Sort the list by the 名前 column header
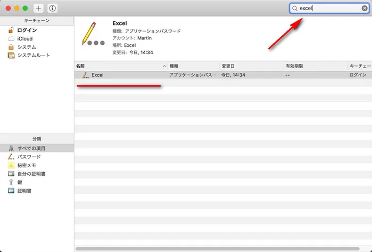The height and width of the screenshot is (252, 372). coord(121,66)
